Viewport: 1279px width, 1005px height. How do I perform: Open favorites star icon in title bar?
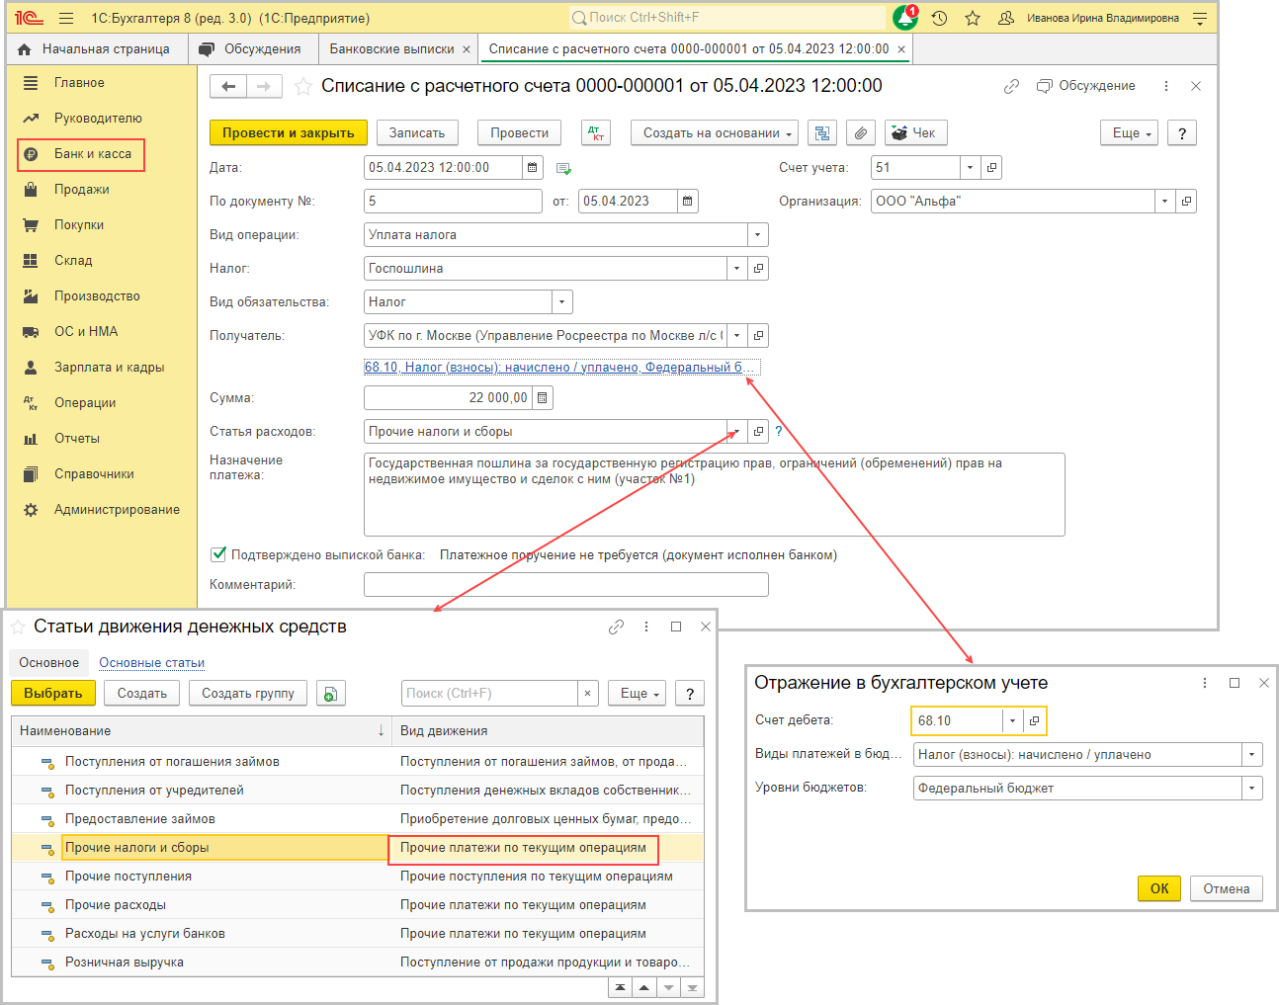pyautogui.click(x=973, y=18)
